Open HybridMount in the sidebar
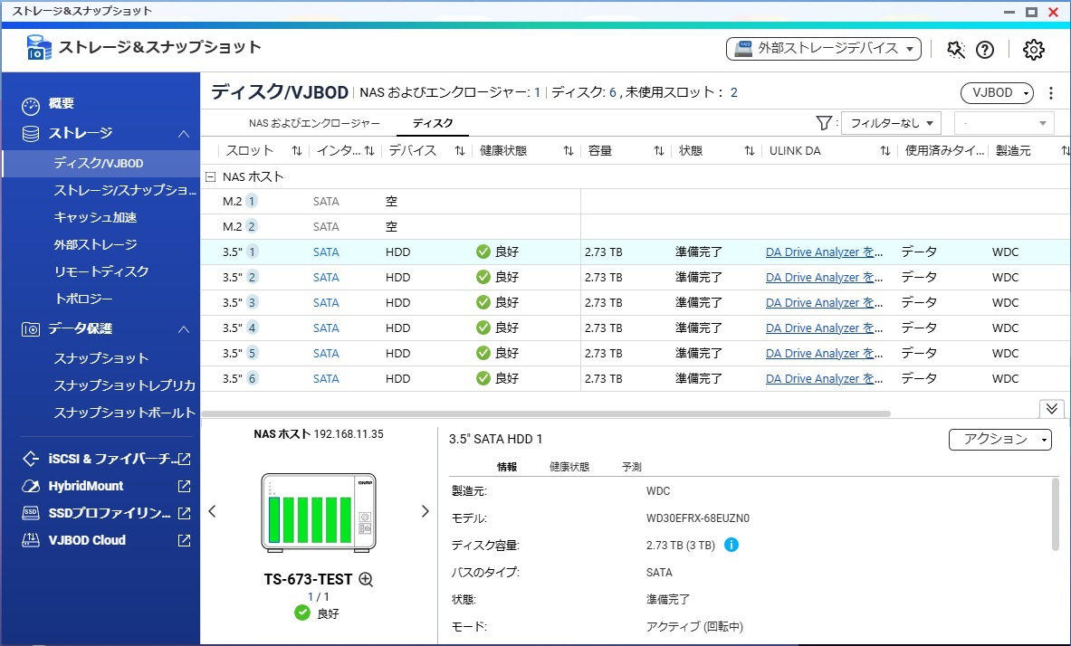Image resolution: width=1071 pixels, height=646 pixels. tap(85, 486)
